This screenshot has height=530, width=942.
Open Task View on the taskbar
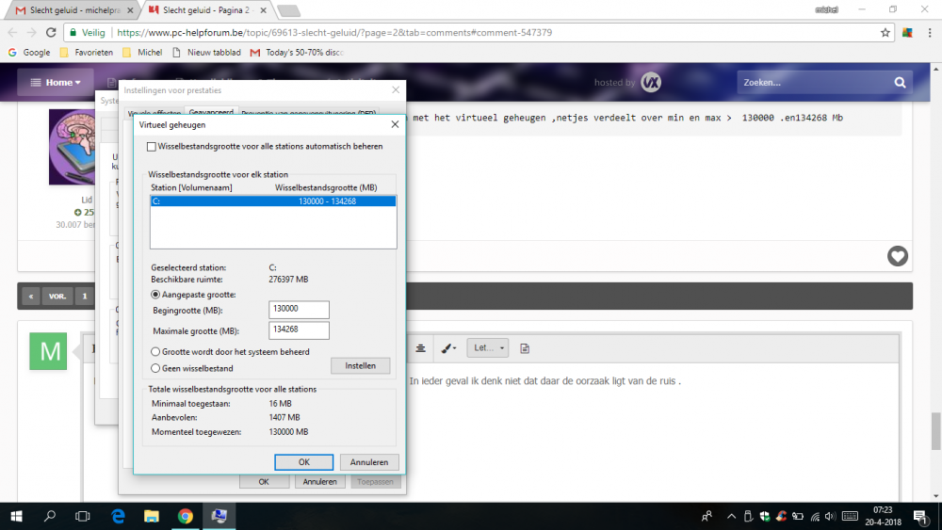pos(82,516)
